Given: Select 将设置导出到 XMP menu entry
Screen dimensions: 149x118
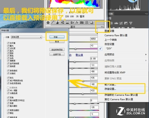Looking at the screenshot, I should (x=115, y=72).
